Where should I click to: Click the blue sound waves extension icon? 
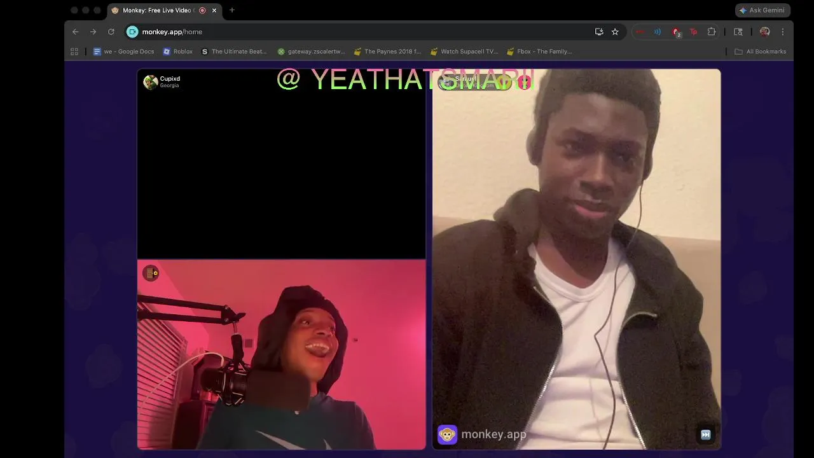click(x=658, y=32)
